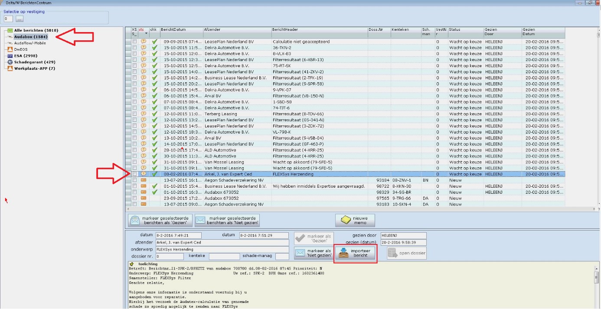Click the kenteken input field
This screenshot has height=309, width=601.
(224, 257)
